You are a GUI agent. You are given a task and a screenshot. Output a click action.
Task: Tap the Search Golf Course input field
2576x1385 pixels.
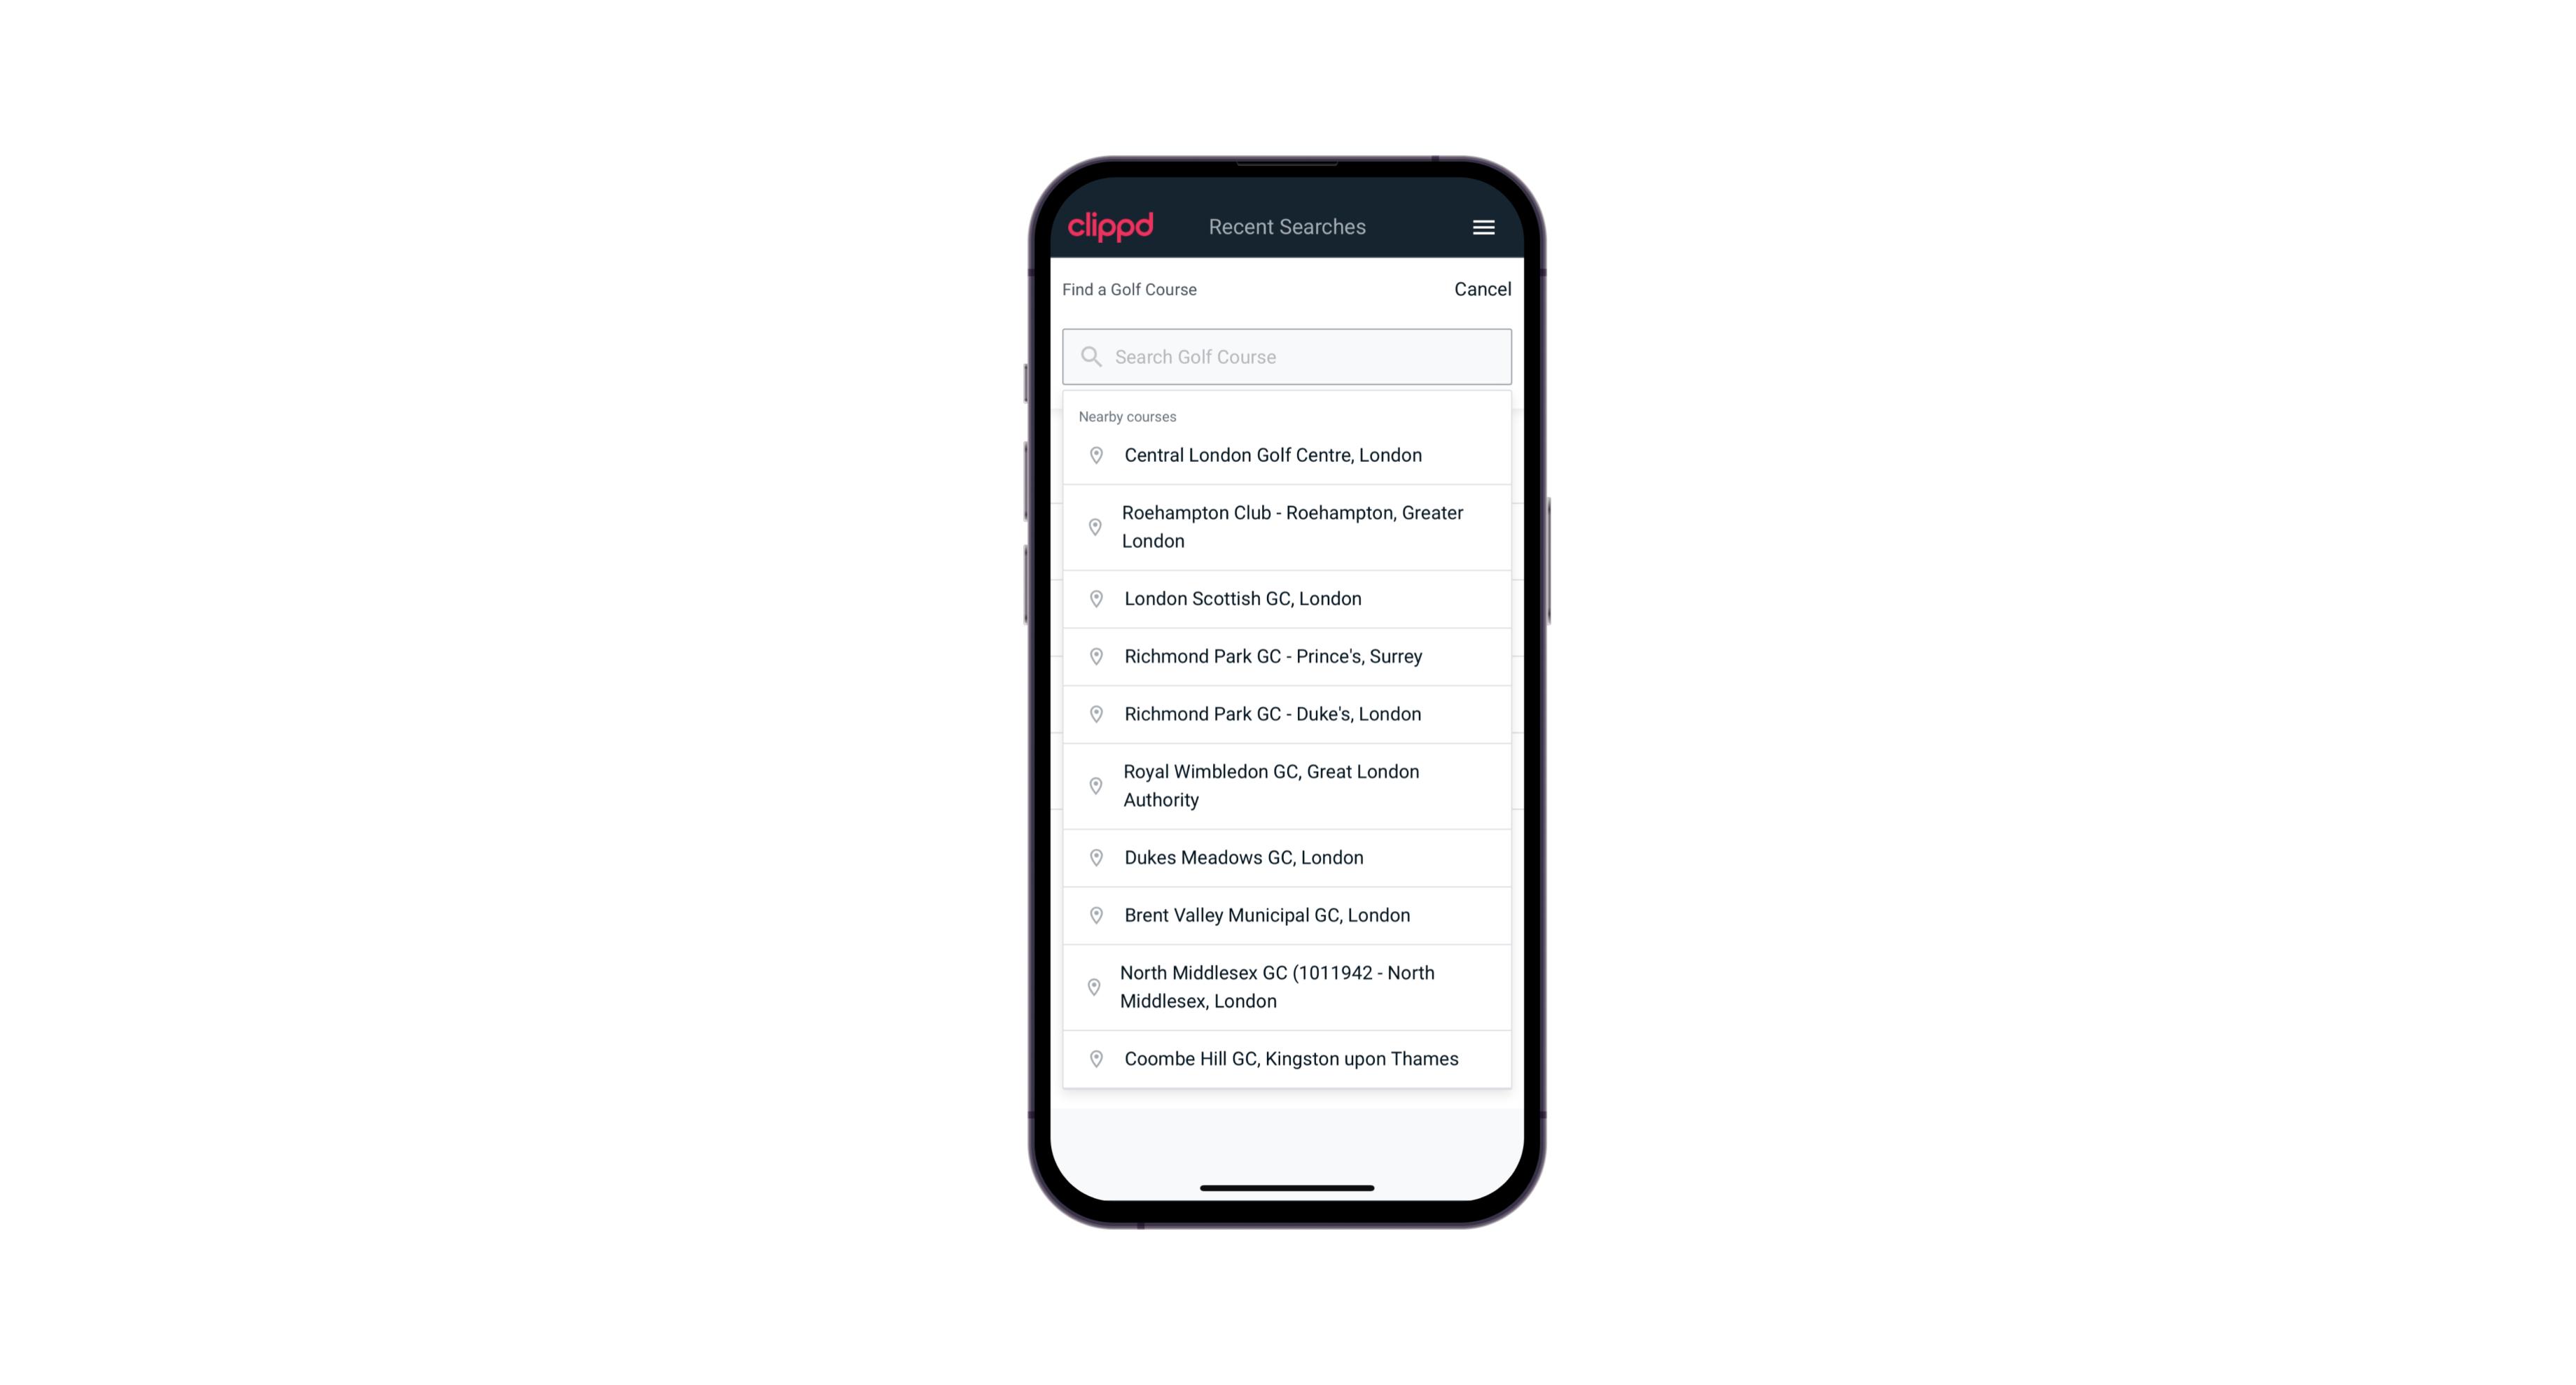coord(1287,355)
